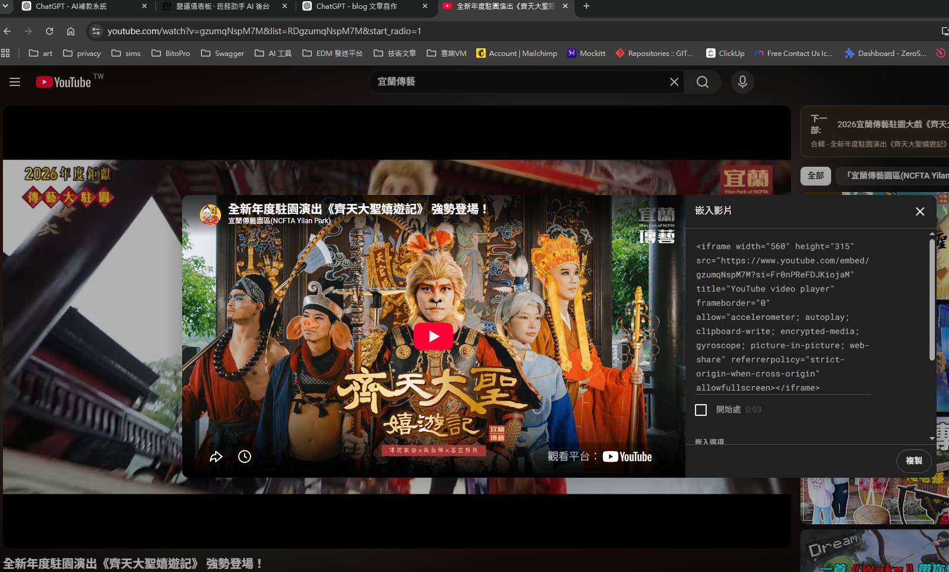Click the YouTube search magnifier button
The height and width of the screenshot is (572, 949).
click(x=703, y=82)
